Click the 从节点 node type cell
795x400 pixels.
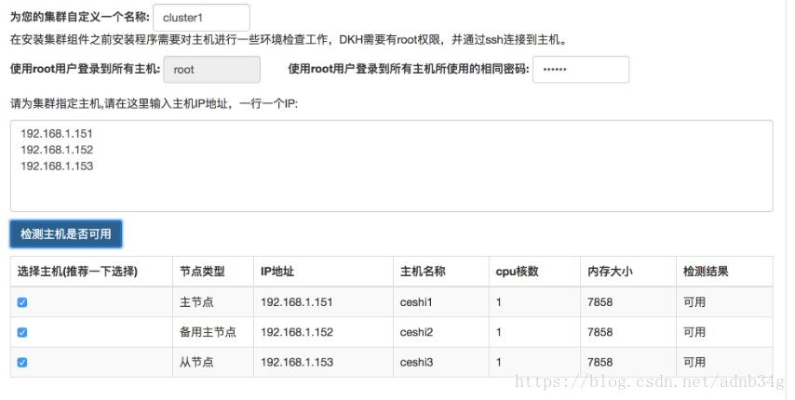click(196, 362)
